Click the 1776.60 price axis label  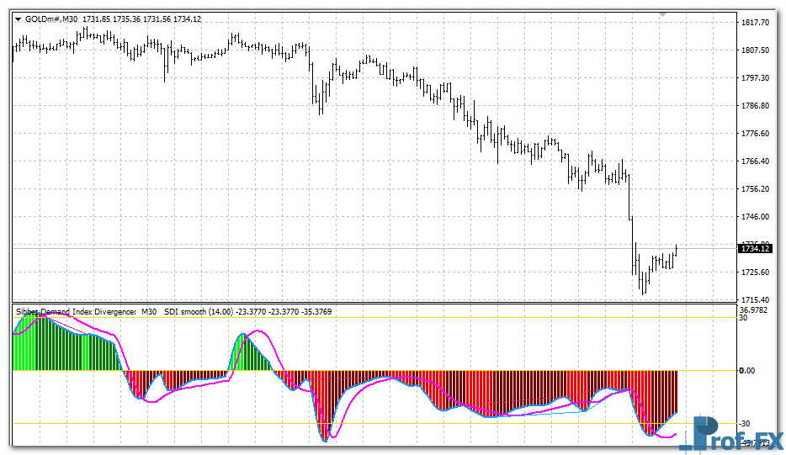tap(754, 134)
